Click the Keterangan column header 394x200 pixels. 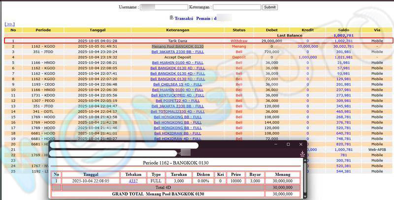tap(177, 30)
